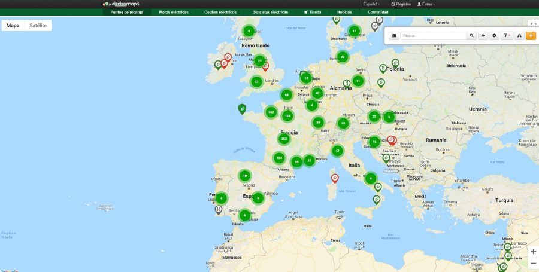Expand the 16 cluster in Croacia
The image size is (539, 272).
pos(374,142)
